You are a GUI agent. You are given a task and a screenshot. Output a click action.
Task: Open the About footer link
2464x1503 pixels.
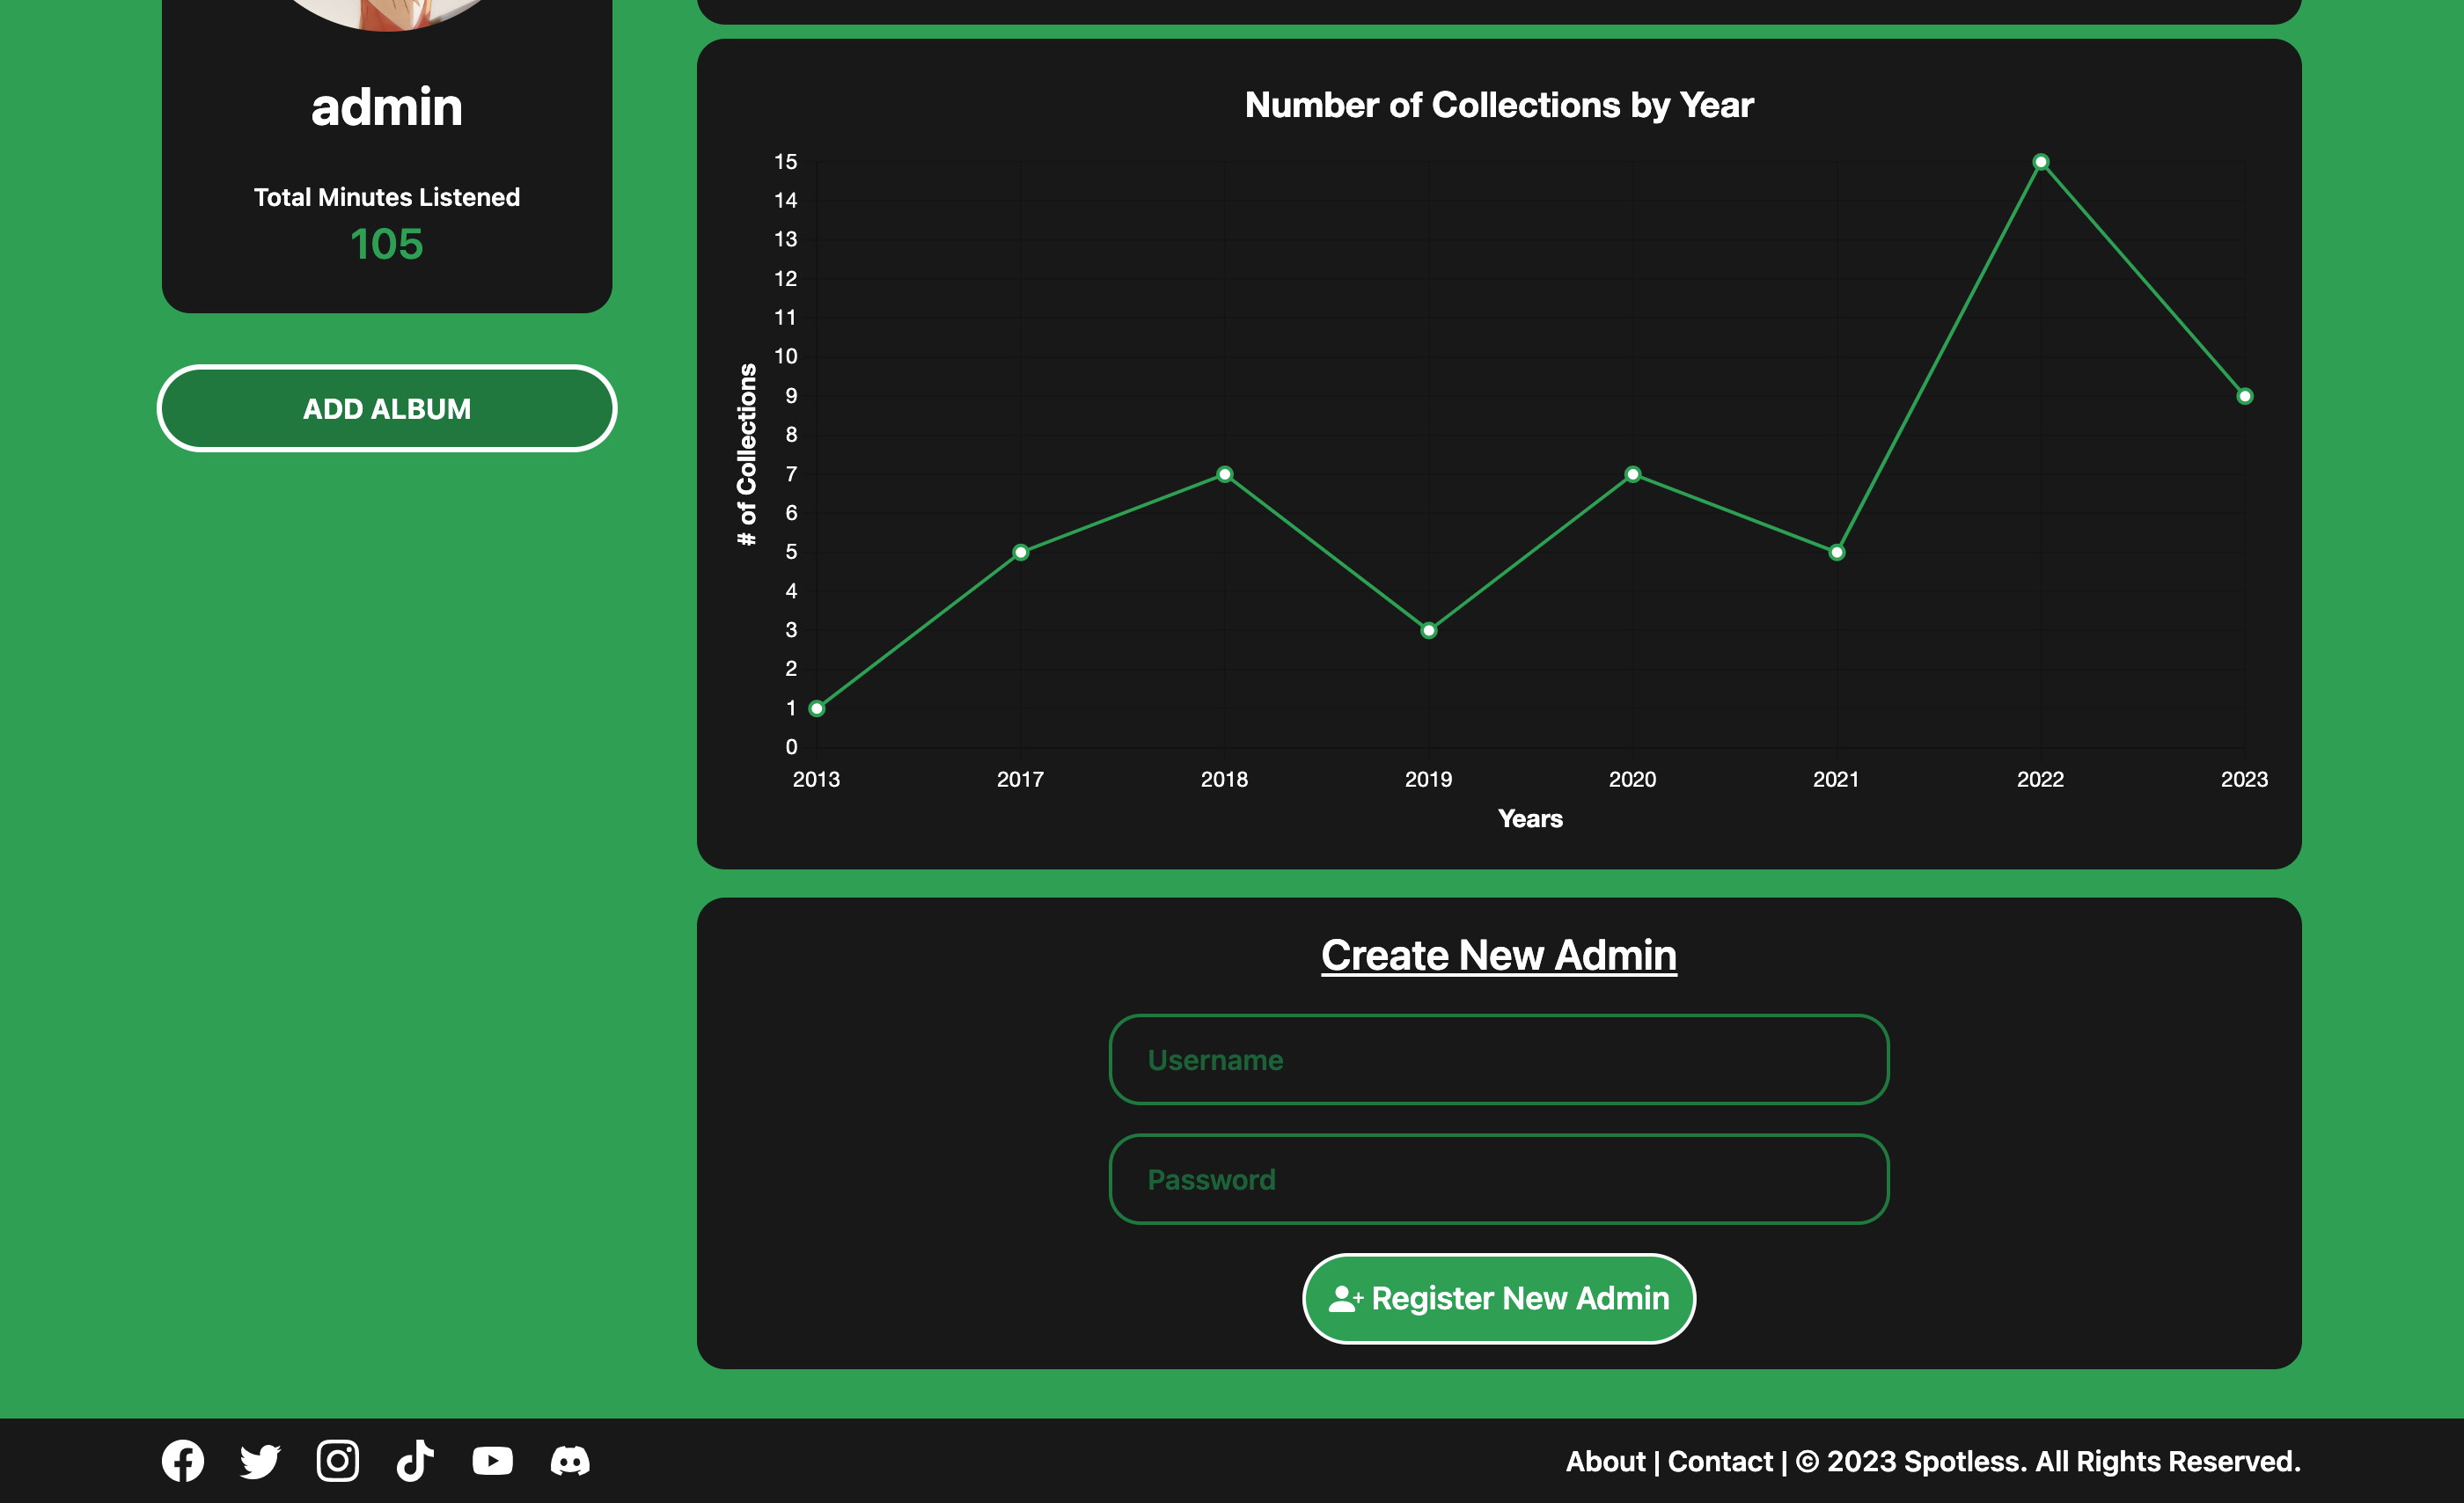coord(1604,1461)
